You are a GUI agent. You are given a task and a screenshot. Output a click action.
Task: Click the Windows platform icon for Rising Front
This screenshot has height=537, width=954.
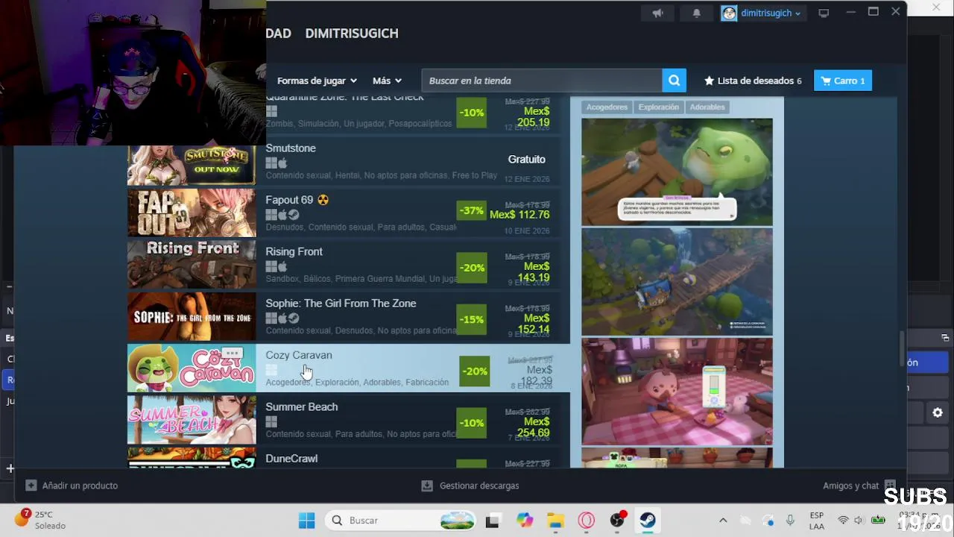271,267
